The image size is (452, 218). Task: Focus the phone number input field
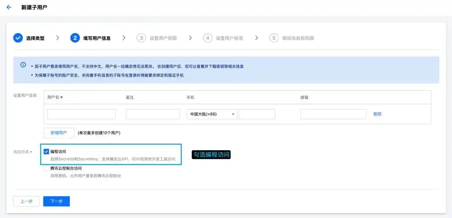[x=257, y=114]
